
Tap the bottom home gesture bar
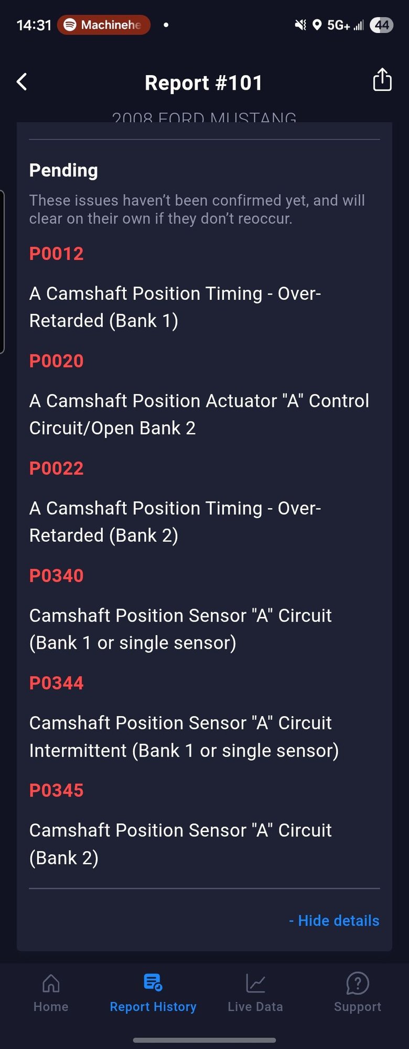tap(204, 1040)
